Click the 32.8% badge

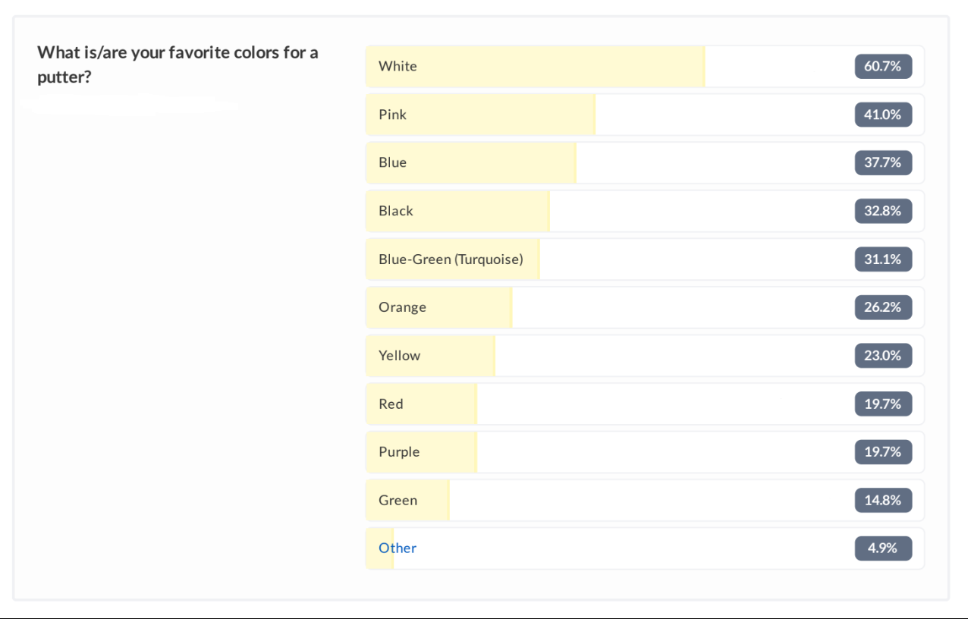pyautogui.click(x=883, y=211)
